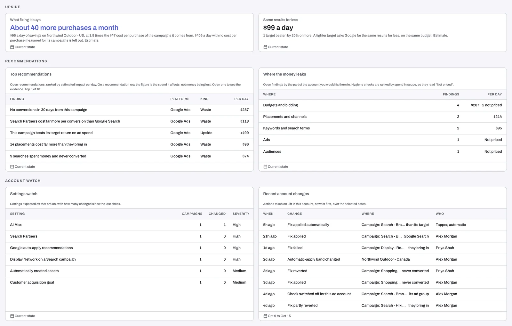Click the SEVERITY column header
The image size is (512, 326).
coord(241,214)
